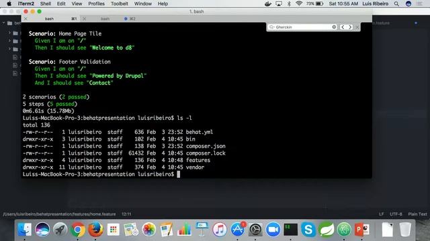Click behat.yml in the ls listing
Viewport: 430px width, 241px height.
coord(200,132)
